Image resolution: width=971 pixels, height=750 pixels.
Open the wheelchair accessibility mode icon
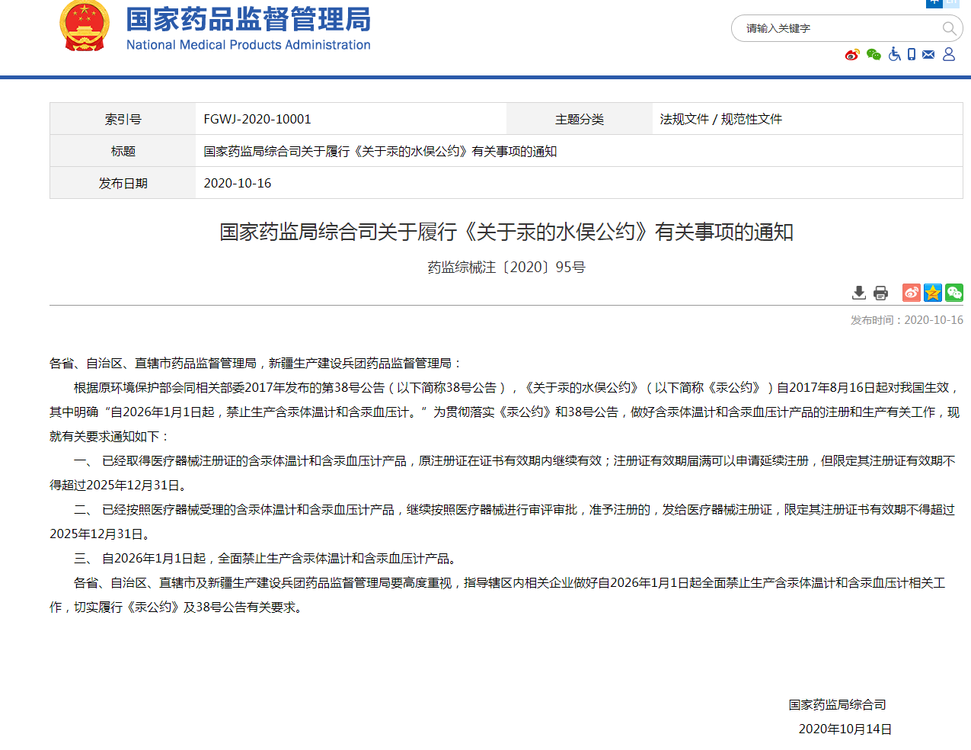click(895, 54)
